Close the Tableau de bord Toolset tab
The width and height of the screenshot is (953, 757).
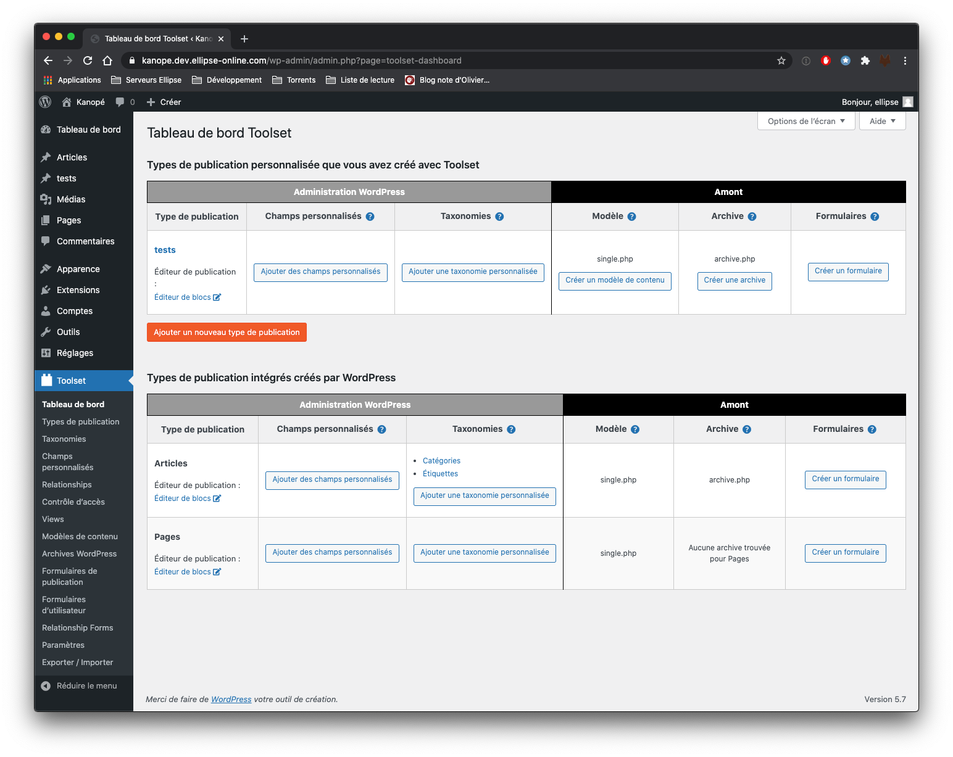pos(221,39)
